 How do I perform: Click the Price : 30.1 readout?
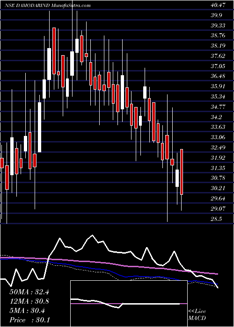pyautogui.click(x=29, y=320)
